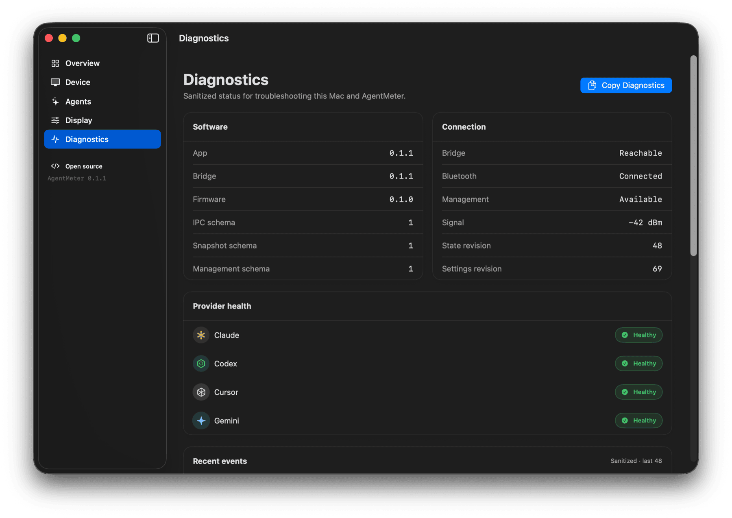Click the Diagnostics title in the toolbar
Image resolution: width=732 pixels, height=518 pixels.
click(x=204, y=38)
